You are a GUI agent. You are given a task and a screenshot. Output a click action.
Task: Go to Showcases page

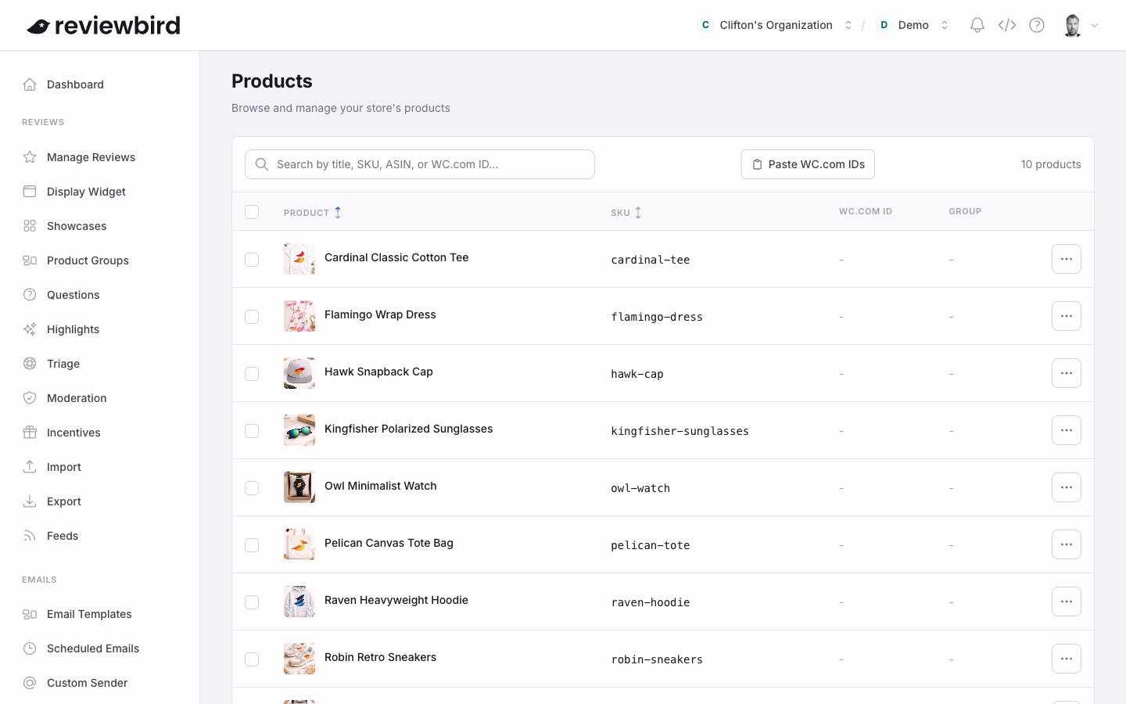tap(77, 226)
